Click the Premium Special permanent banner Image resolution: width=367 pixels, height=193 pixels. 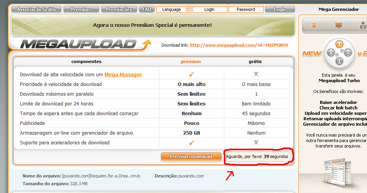click(153, 25)
